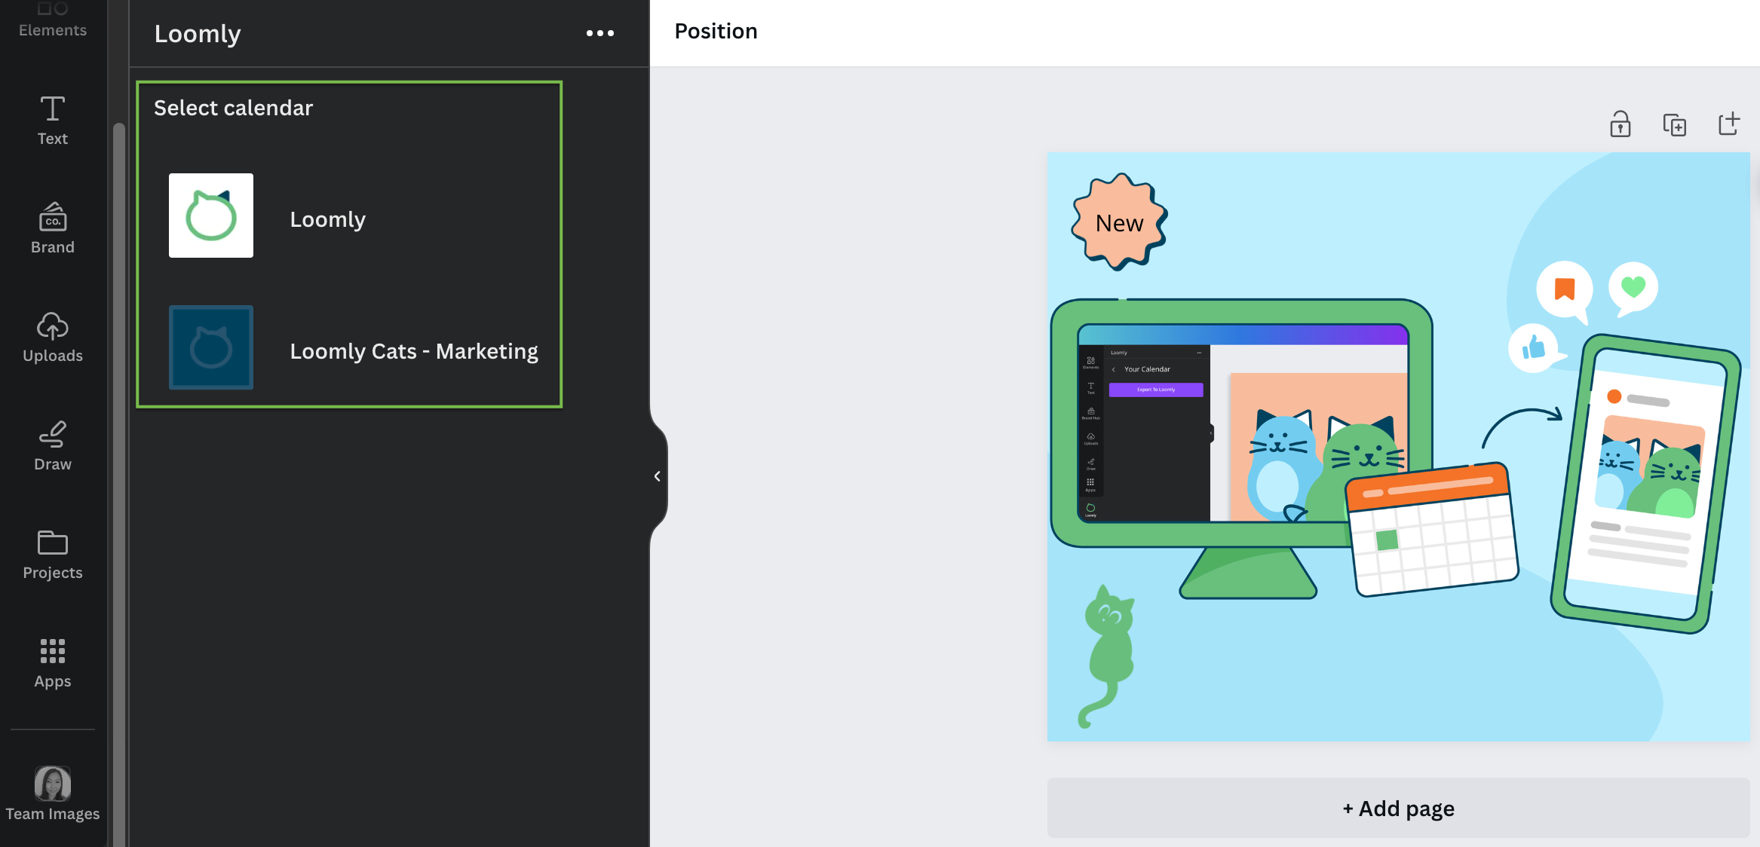Open the Uploads panel
The height and width of the screenshot is (847, 1760).
pos(52,337)
